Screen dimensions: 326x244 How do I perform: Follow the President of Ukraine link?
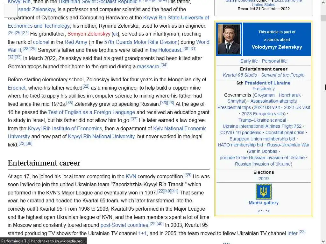click(267, 83)
